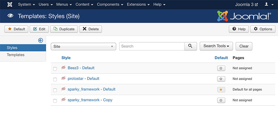
Task: Open the Options toolbar button
Action: (x=263, y=29)
